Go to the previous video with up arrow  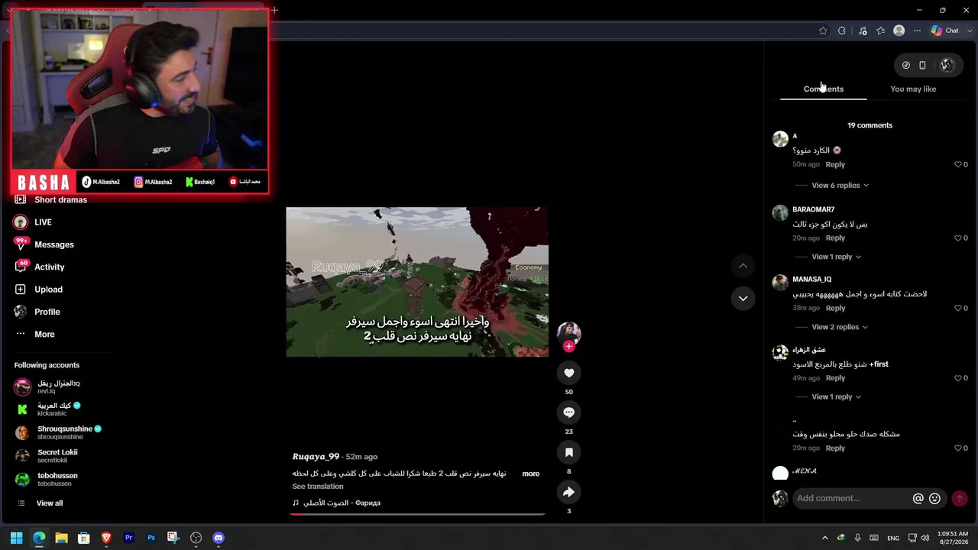(743, 266)
